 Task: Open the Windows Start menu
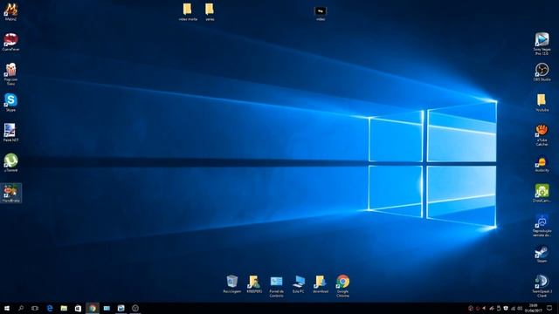point(7,308)
